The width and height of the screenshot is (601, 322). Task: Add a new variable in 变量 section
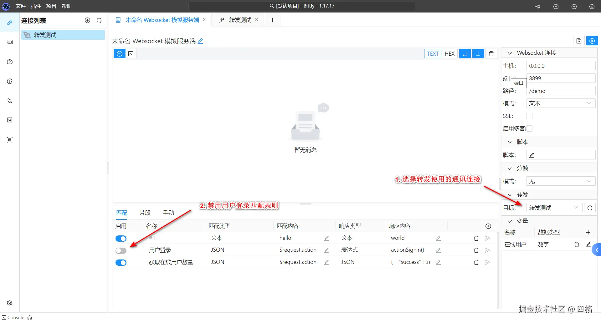tap(588, 232)
